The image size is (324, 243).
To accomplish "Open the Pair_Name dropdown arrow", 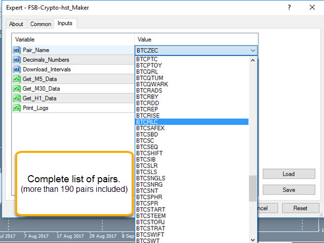I will tap(253, 51).
